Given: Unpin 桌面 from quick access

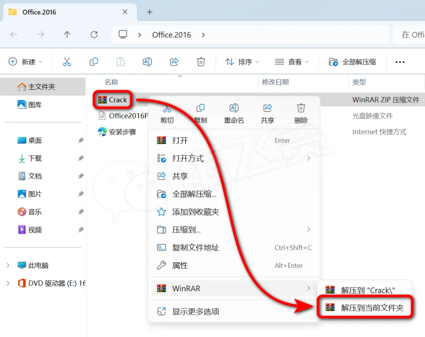Looking at the screenshot, I should tap(81, 140).
